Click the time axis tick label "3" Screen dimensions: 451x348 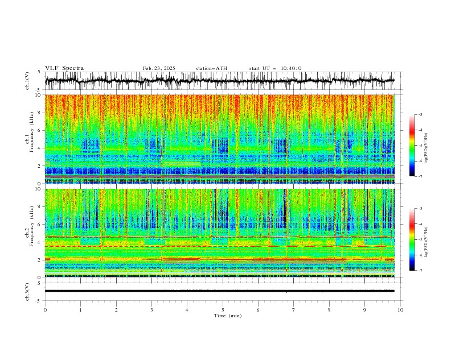tap(151, 310)
